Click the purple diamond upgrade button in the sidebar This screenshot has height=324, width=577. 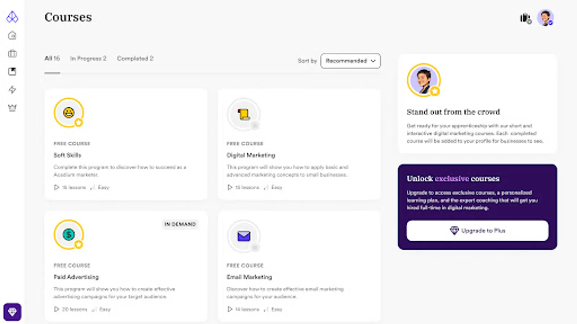(x=12, y=312)
